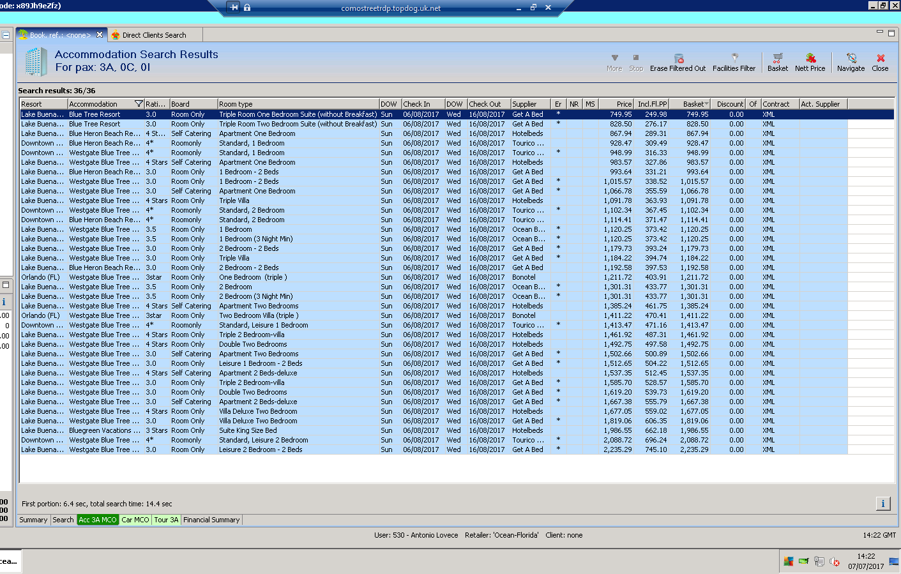View the Financial Summary tab
This screenshot has width=901, height=574.
pos(211,520)
